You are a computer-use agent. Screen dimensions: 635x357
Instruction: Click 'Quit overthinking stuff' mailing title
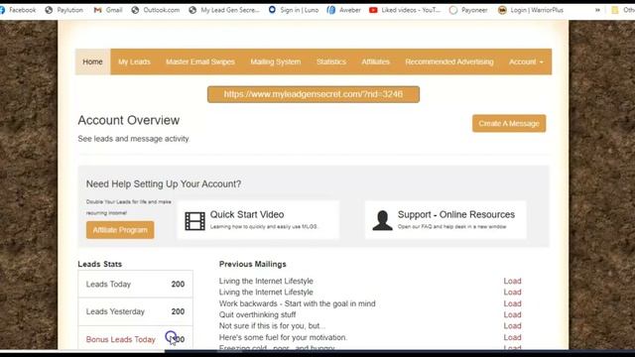[x=257, y=315]
